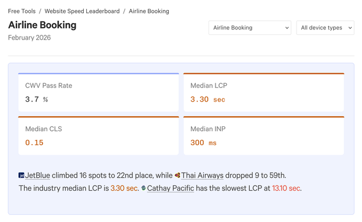The width and height of the screenshot is (362, 222).
Task: Select the Median LCP card
Action: click(263, 92)
